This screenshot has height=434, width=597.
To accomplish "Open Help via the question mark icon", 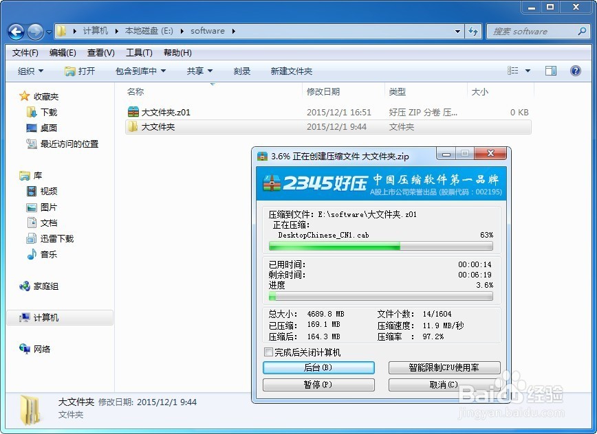I will point(576,71).
